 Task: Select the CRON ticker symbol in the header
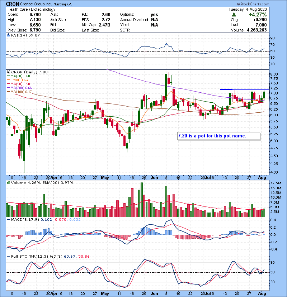click(x=12, y=4)
